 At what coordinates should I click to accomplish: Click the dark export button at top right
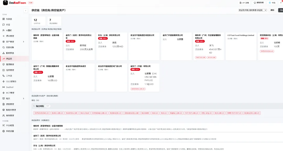tap(281, 10)
